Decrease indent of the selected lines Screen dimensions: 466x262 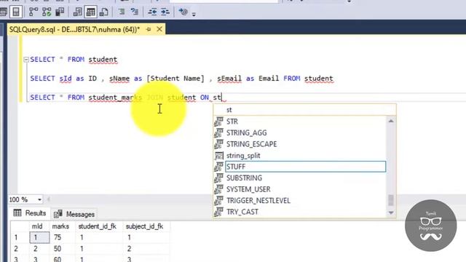pos(152,12)
